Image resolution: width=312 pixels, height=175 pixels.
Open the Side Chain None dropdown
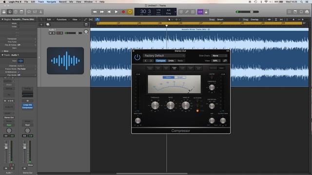pos(219,56)
